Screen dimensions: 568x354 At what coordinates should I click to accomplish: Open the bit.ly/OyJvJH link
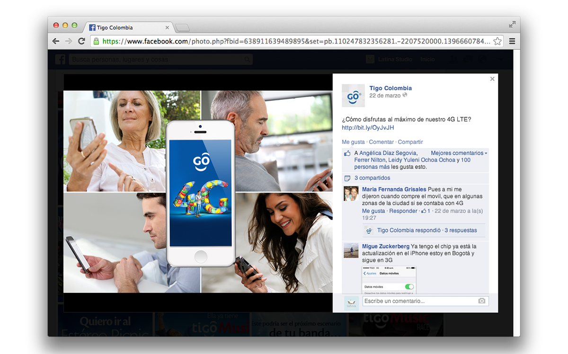pos(368,128)
